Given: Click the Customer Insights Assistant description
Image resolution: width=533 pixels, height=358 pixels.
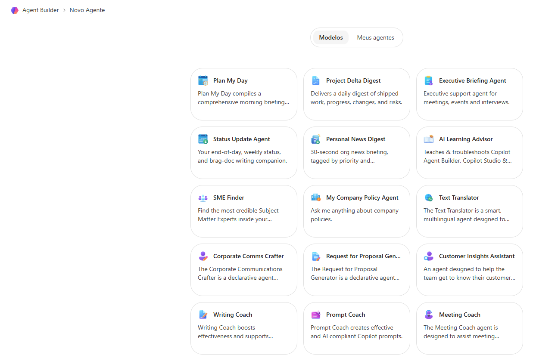Looking at the screenshot, I should click(470, 273).
